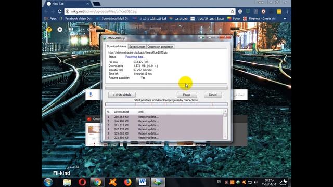Open the volume control in system tray
The image size is (333, 187).
coord(255,182)
